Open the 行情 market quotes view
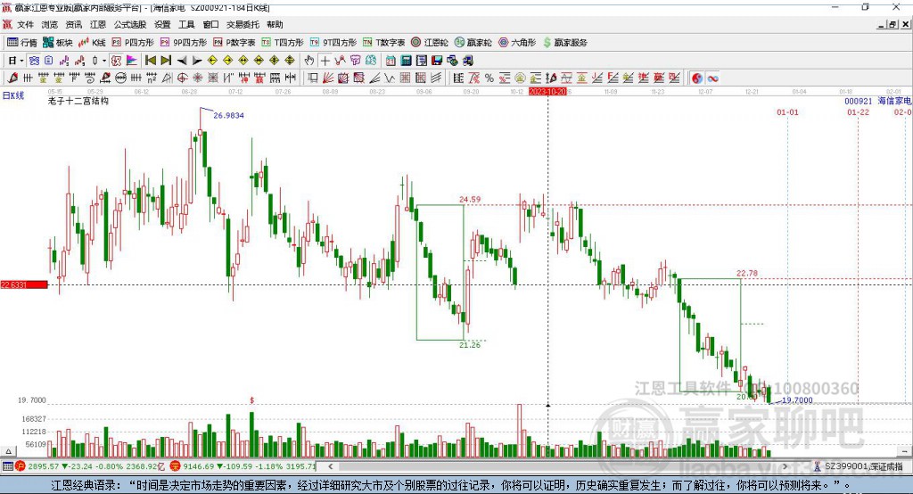The height and width of the screenshot is (494, 913). 21,43
